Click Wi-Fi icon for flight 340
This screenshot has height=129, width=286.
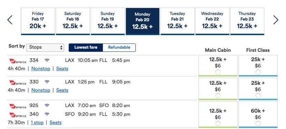tap(47, 114)
